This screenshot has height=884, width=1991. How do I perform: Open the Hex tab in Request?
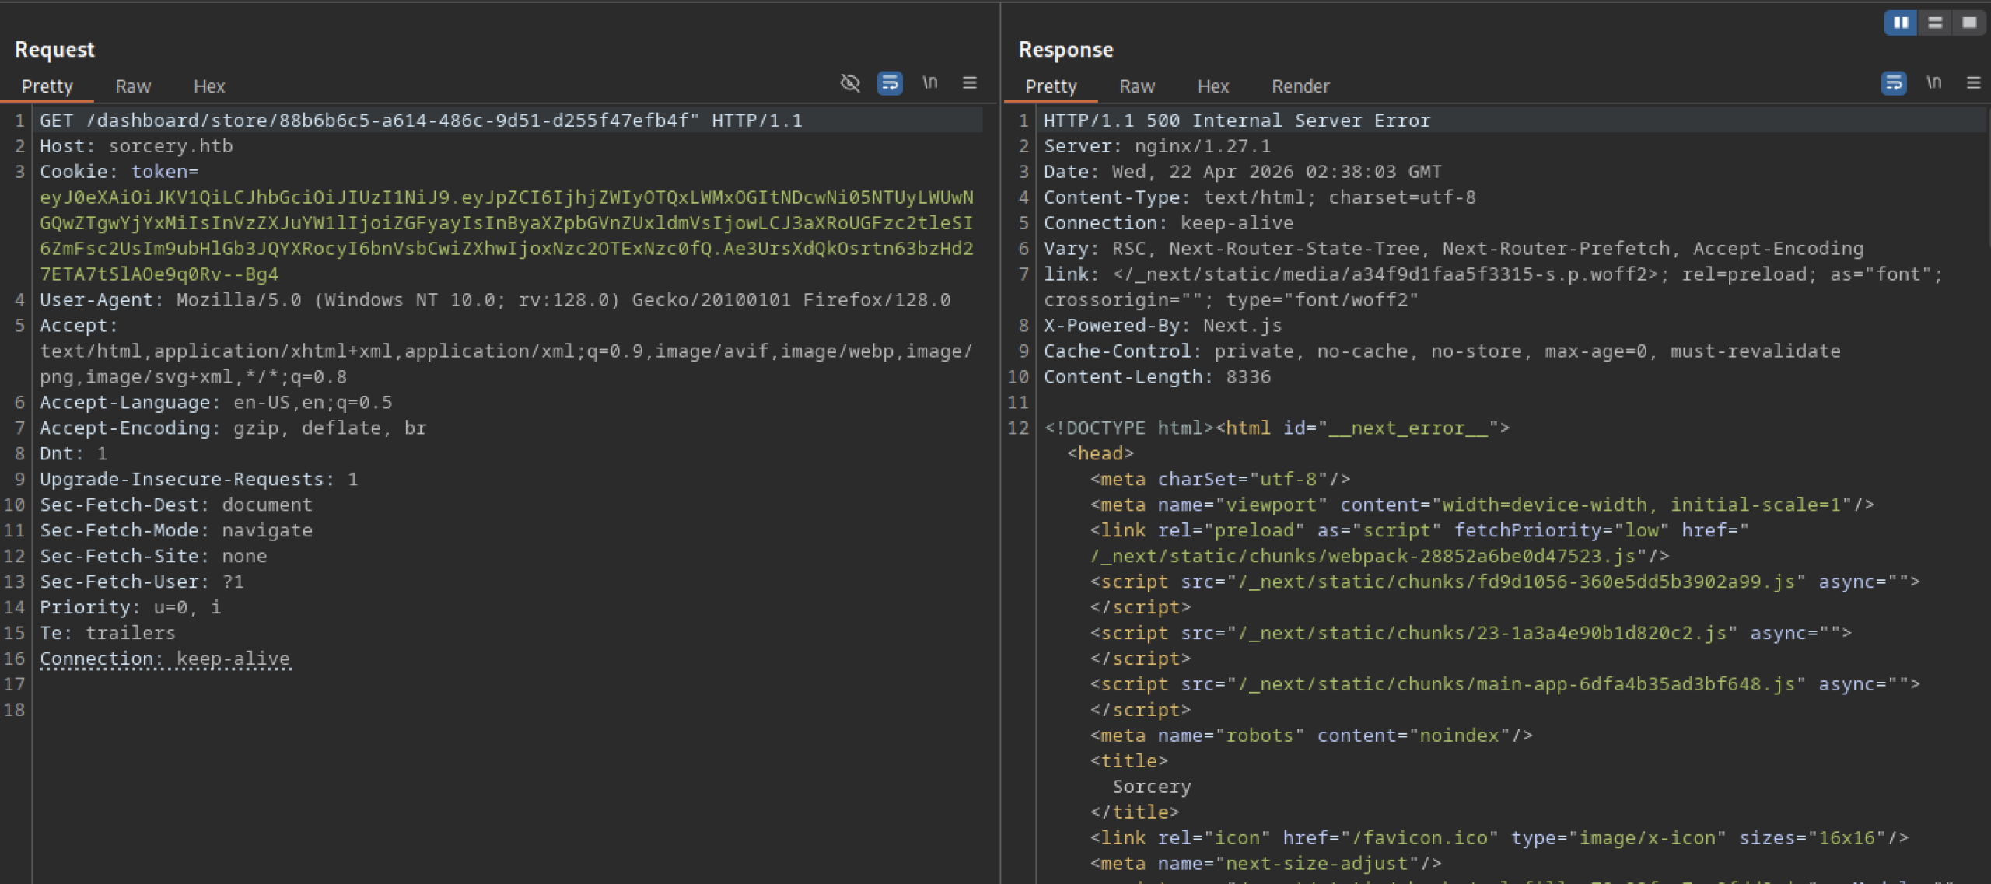coord(209,86)
